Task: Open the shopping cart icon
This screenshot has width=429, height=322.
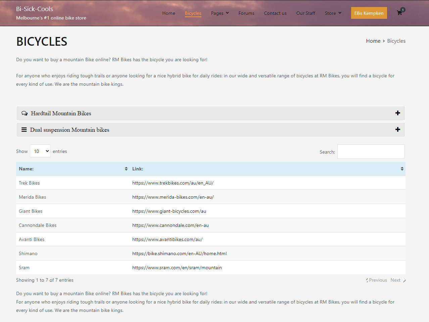Action: tap(399, 13)
